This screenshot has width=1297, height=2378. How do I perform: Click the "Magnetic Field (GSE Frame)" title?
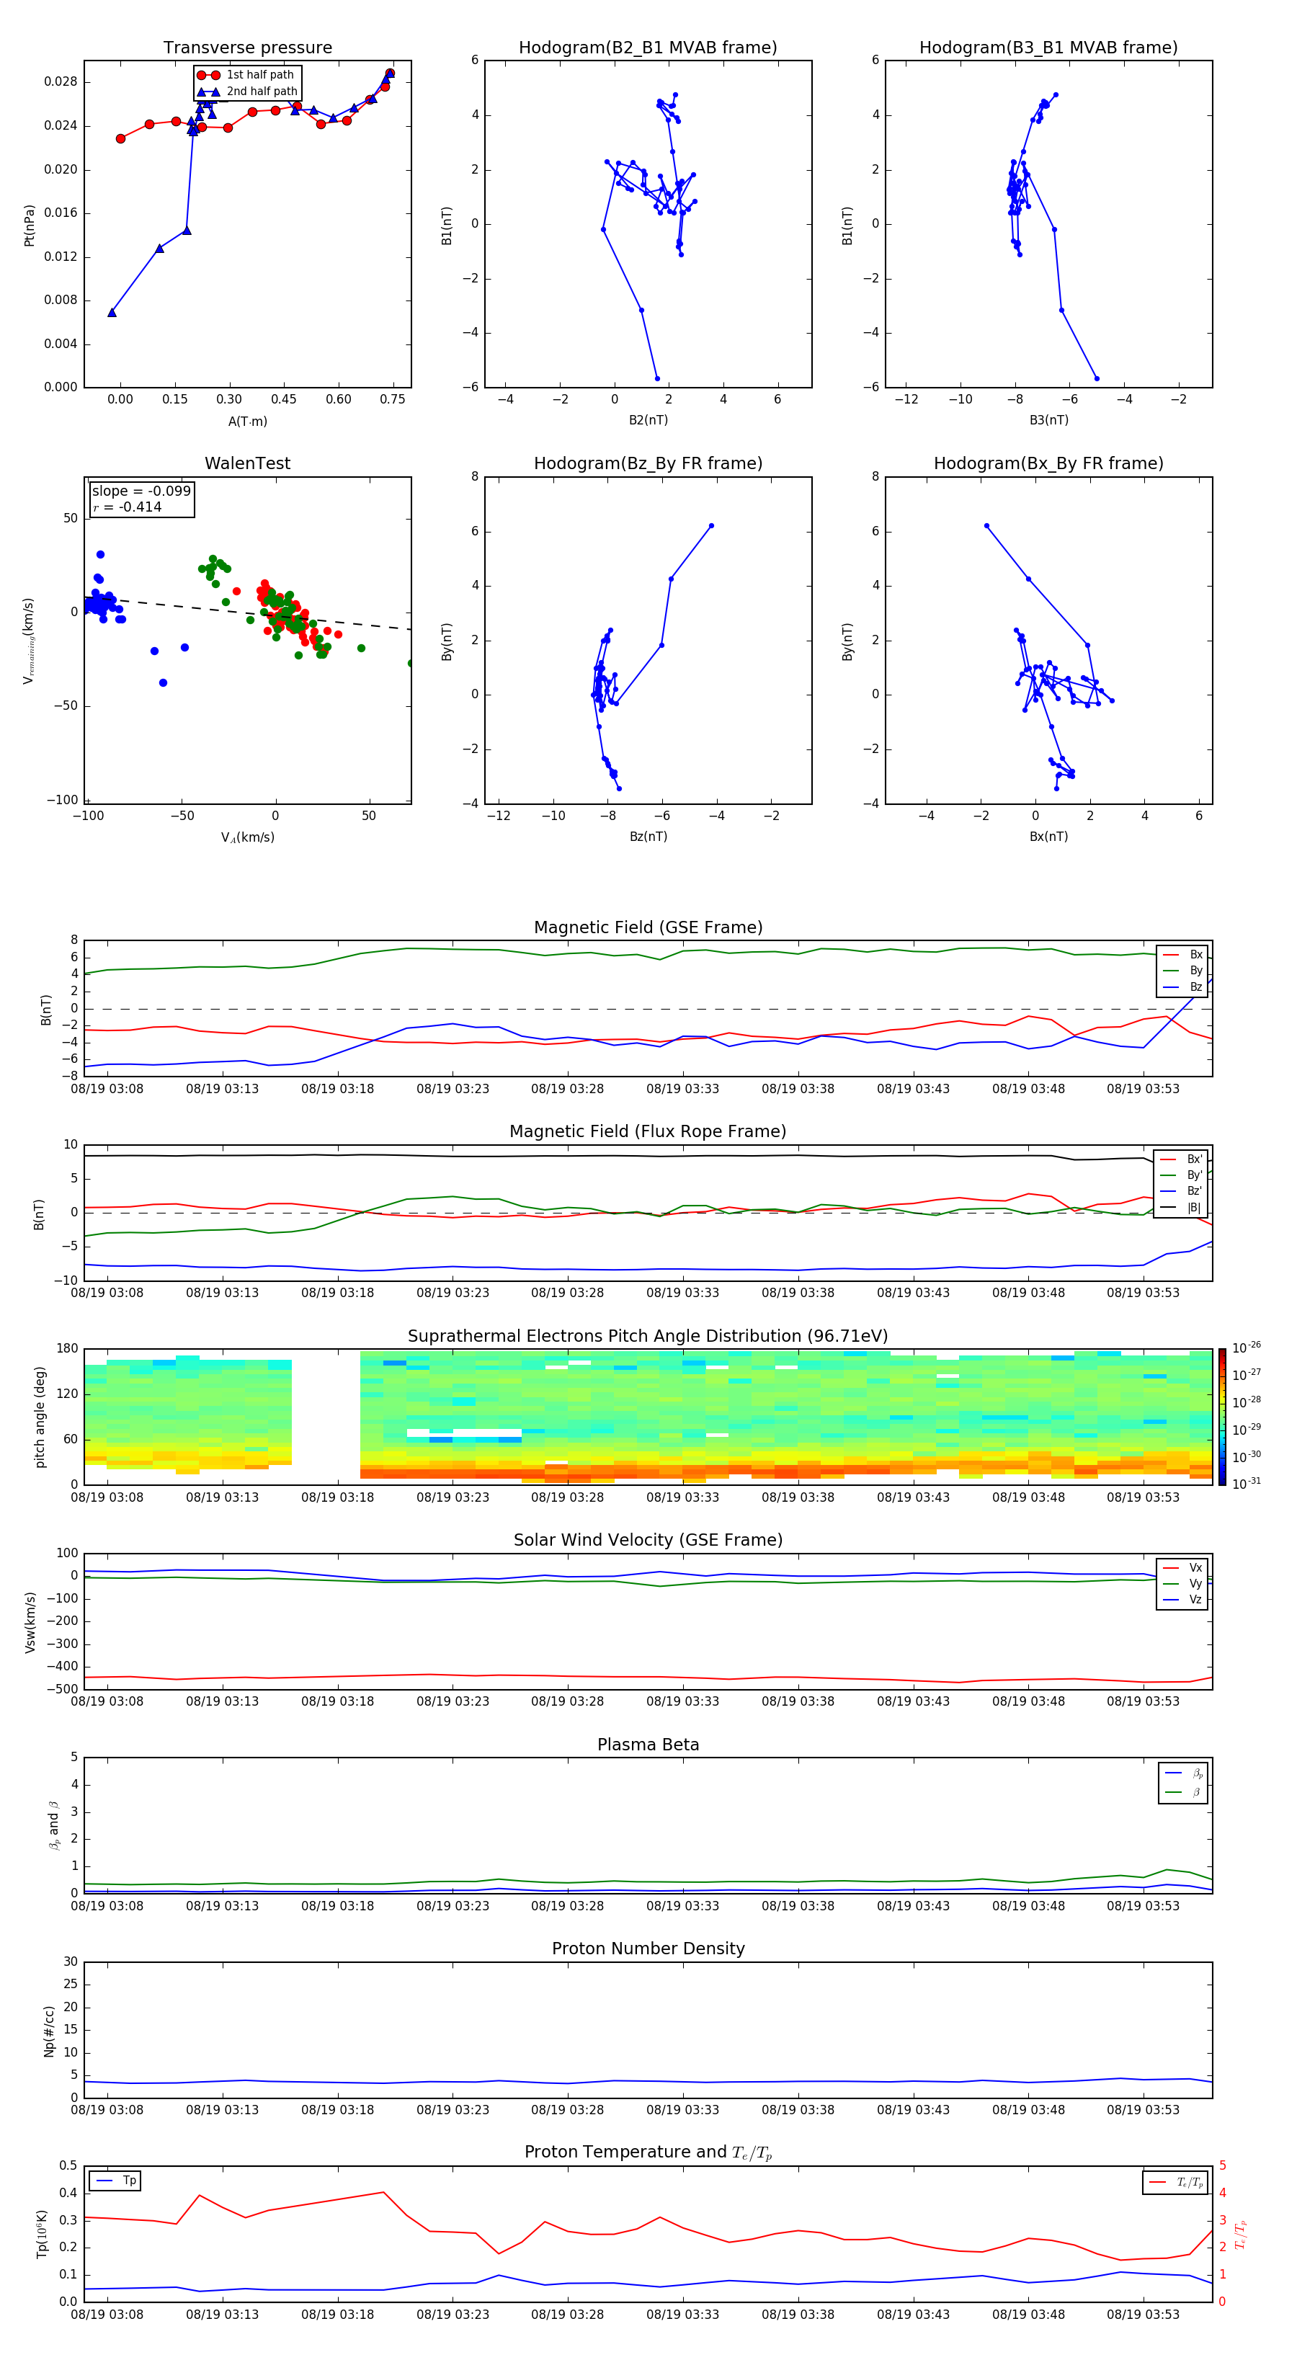(648, 927)
